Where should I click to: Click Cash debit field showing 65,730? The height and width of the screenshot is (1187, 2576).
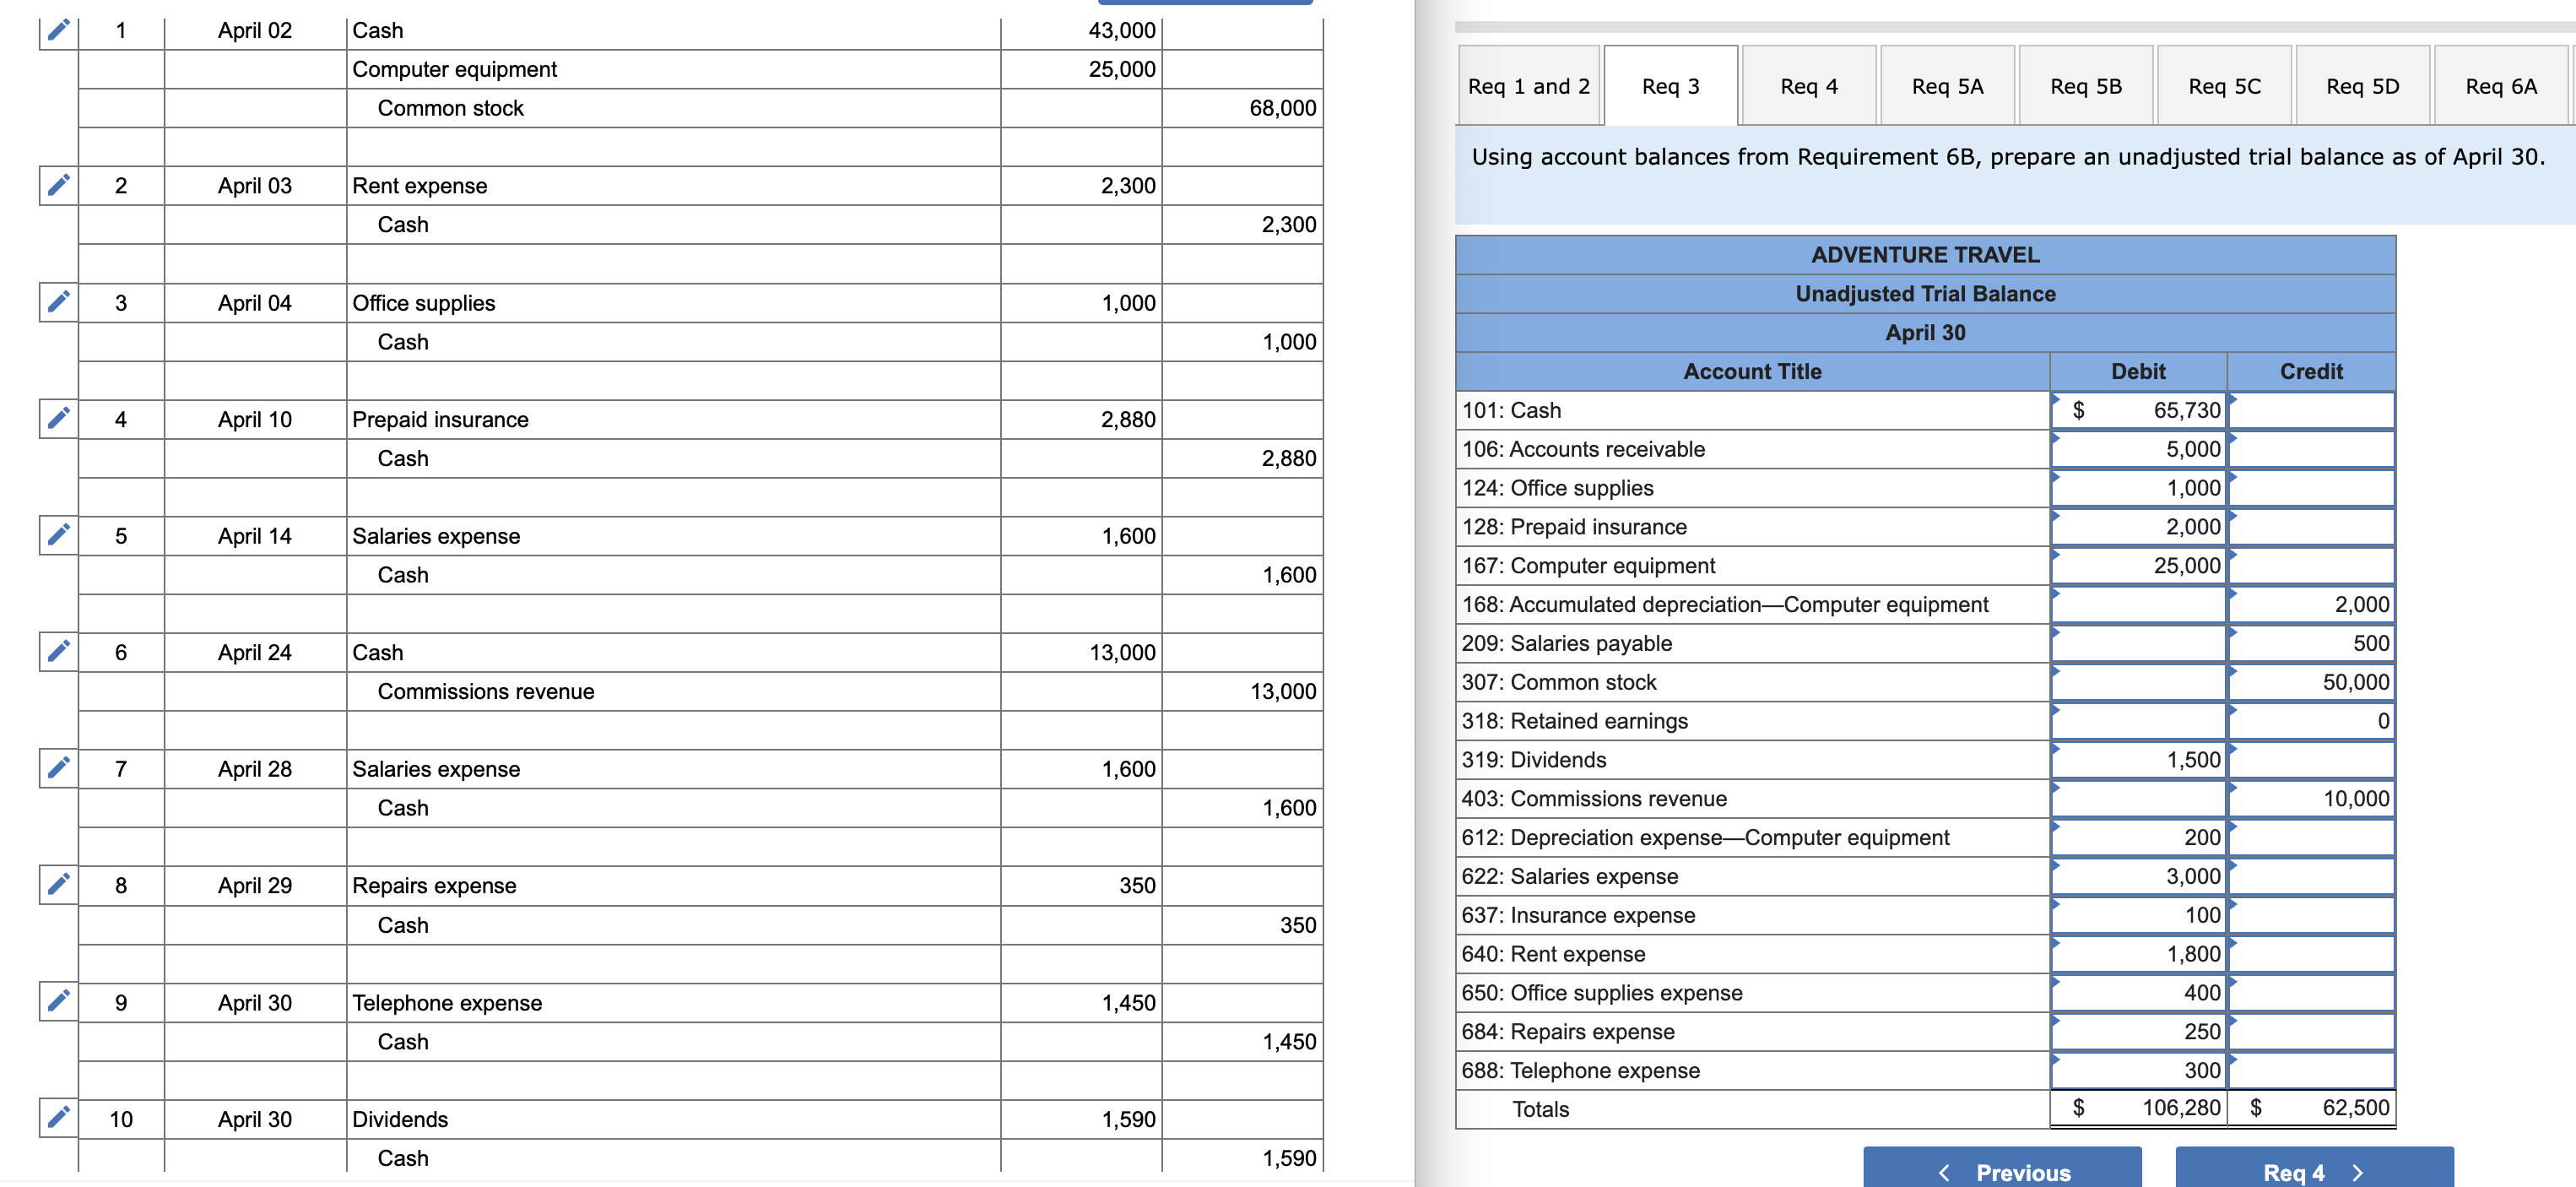2140,410
